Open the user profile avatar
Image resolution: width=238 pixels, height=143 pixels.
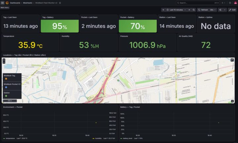pyautogui.click(x=235, y=3)
